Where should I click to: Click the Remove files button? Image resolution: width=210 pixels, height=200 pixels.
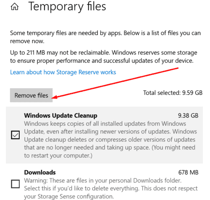(31, 95)
